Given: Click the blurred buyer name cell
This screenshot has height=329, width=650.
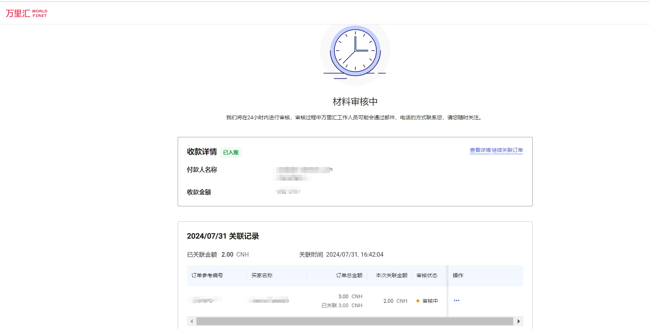Looking at the screenshot, I should click(x=269, y=300).
